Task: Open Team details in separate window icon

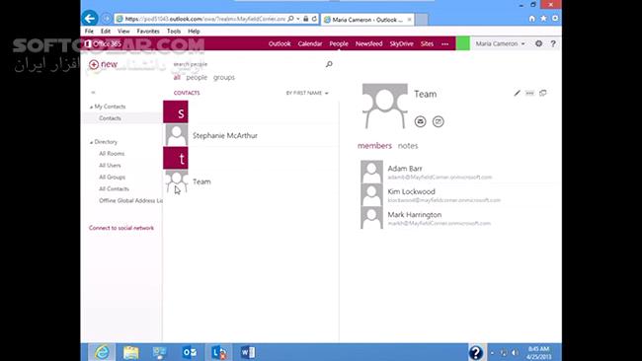Action: (543, 94)
